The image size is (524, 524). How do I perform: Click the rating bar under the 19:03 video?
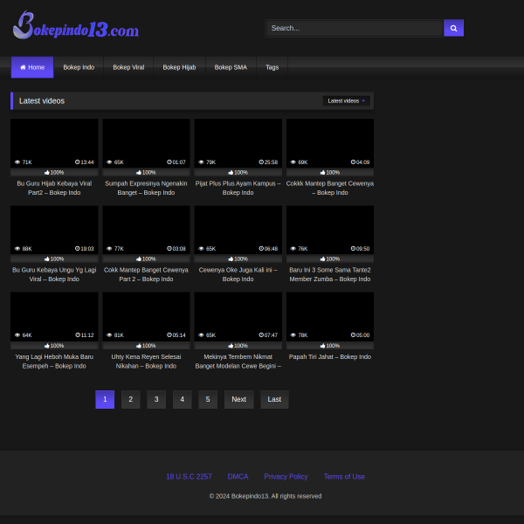point(54,259)
